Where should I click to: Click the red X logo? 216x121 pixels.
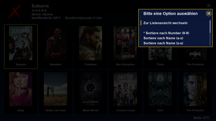[x=14, y=12]
